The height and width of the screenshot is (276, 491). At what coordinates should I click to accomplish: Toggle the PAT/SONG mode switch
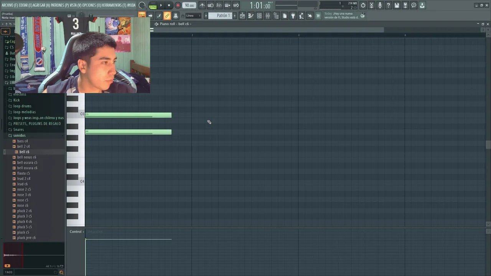[x=153, y=5]
